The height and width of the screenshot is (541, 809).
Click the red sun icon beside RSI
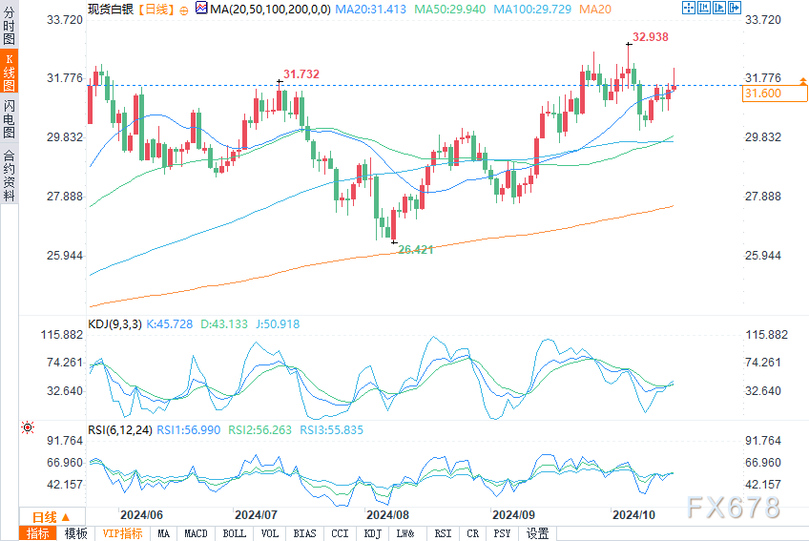27,428
